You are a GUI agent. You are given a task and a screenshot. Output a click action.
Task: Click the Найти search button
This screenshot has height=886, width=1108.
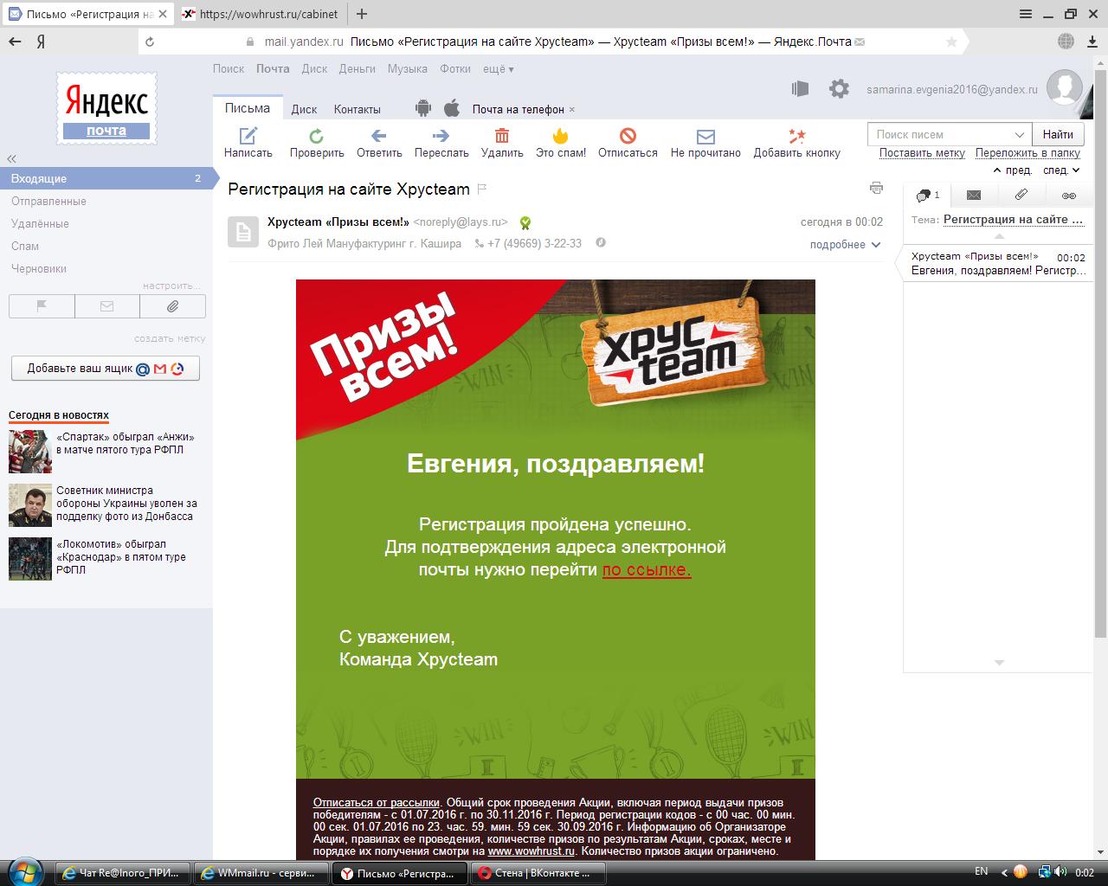point(1058,134)
